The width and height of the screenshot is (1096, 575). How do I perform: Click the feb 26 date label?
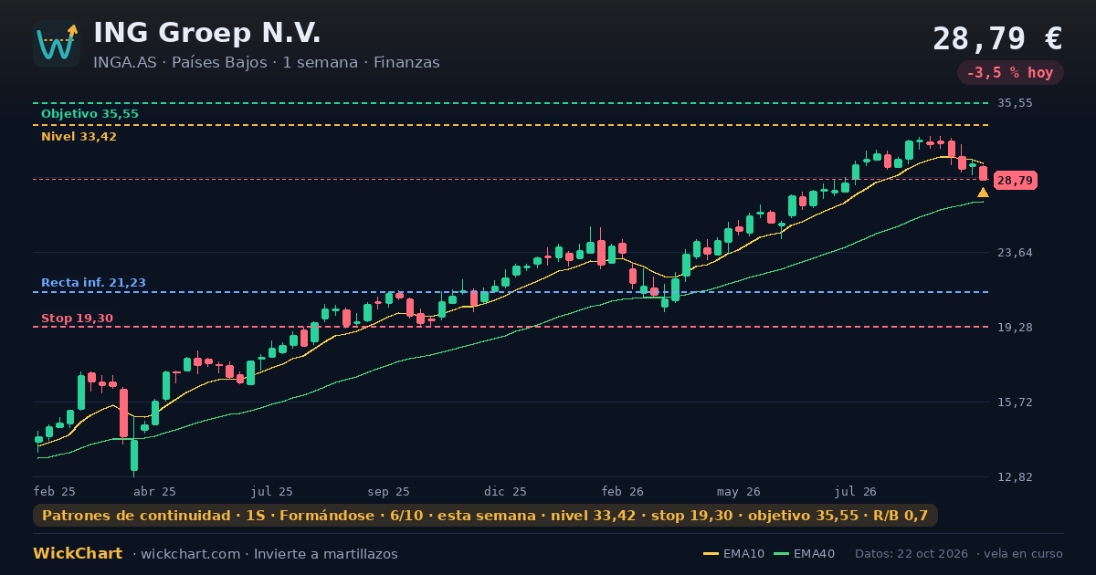[x=622, y=491]
